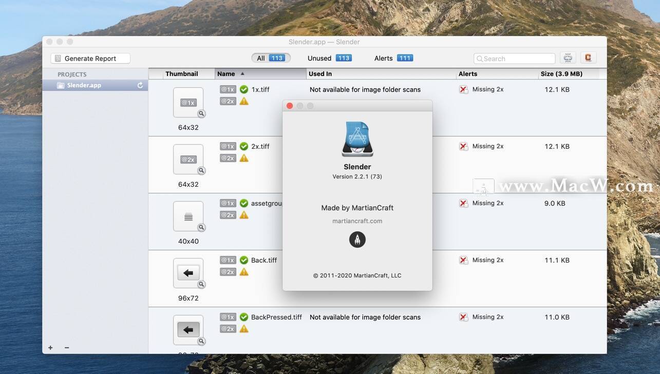Sort by the Size column header
This screenshot has height=374, width=660.
pyautogui.click(x=561, y=74)
